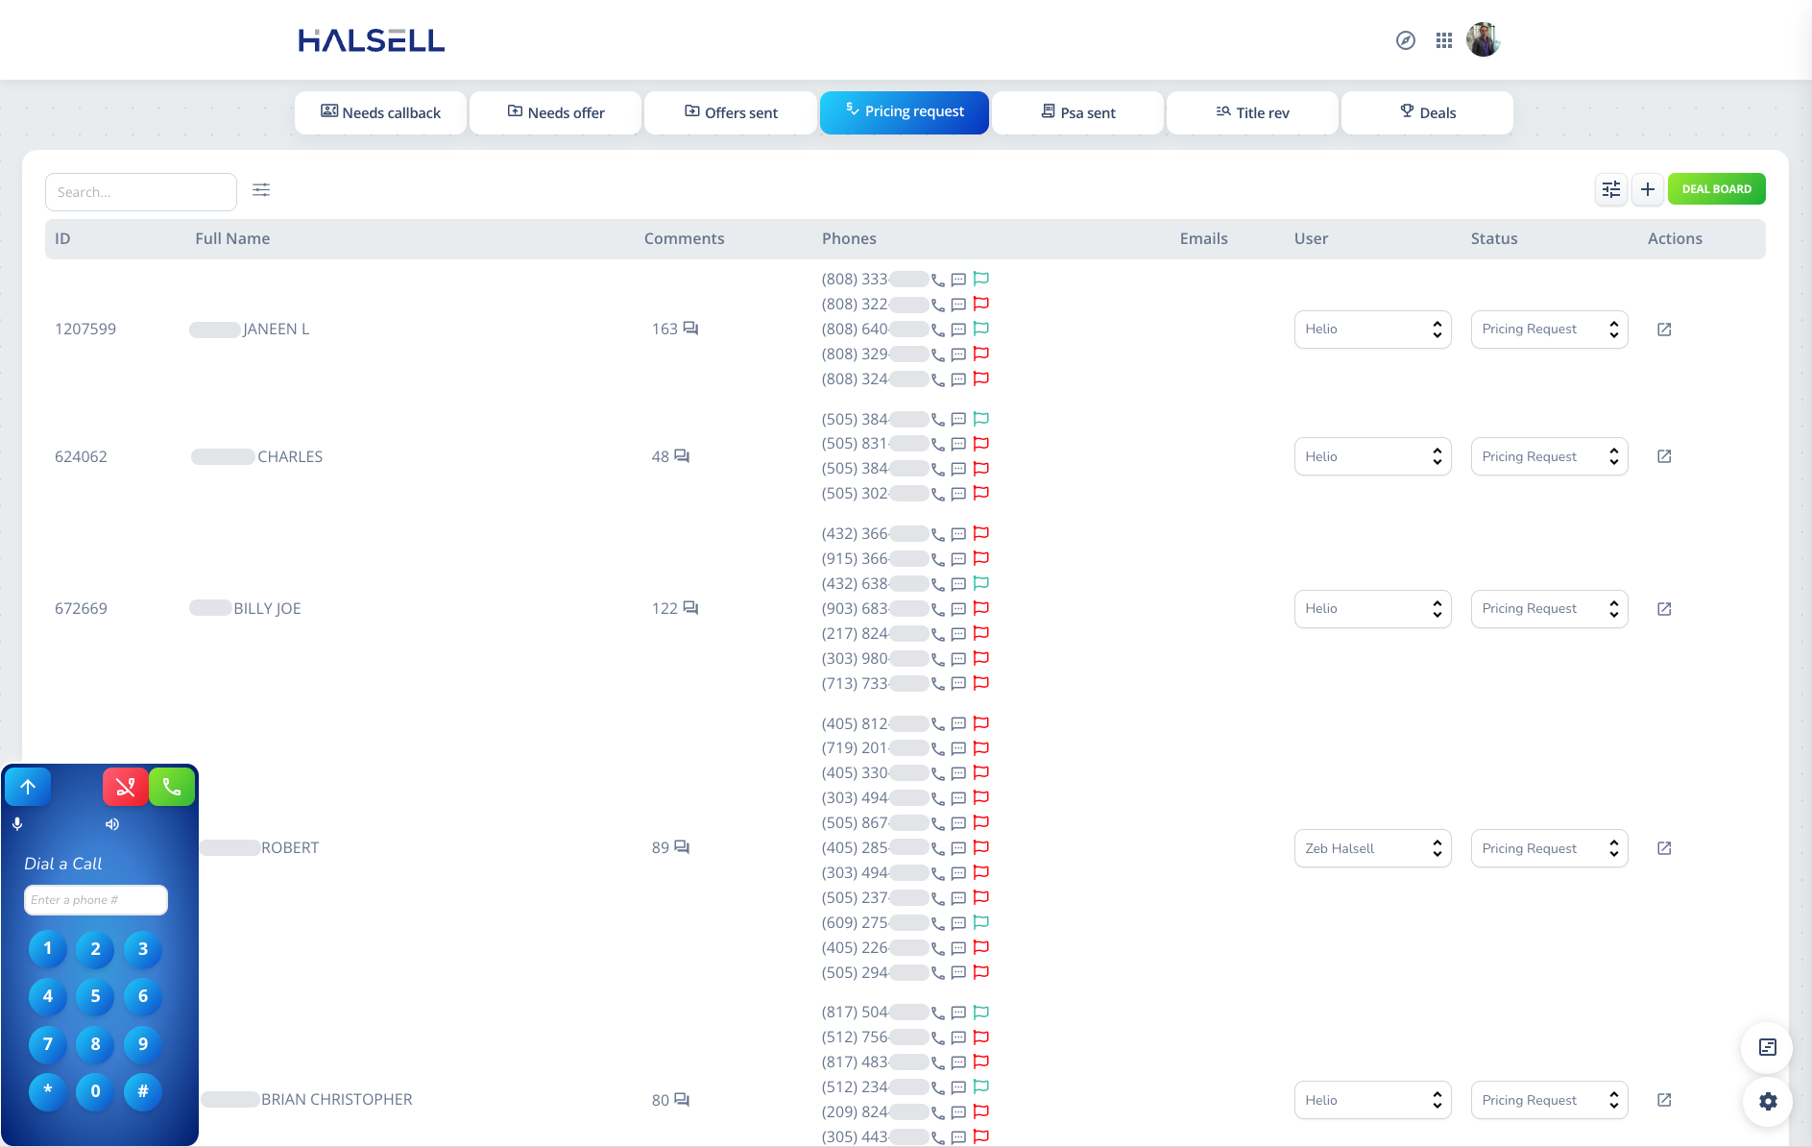
Task: Click the Search input field
Action: pyautogui.click(x=140, y=192)
